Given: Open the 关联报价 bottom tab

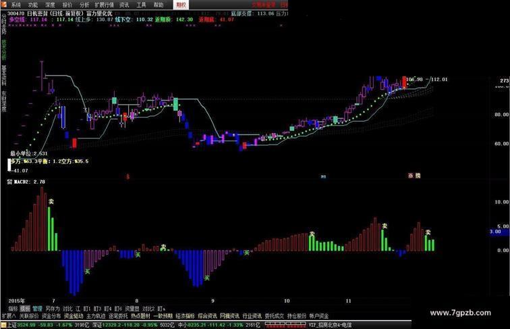Looking at the screenshot, I should [x=28, y=316].
